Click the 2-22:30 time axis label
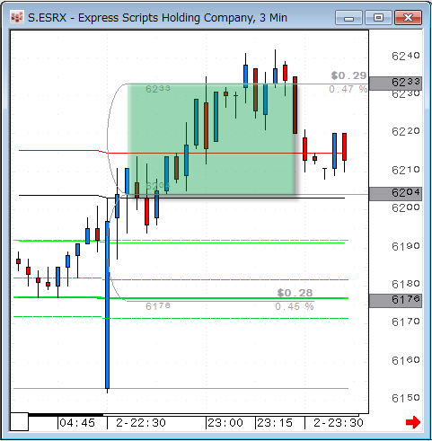Image resolution: width=432 pixels, height=441 pixels. tap(141, 423)
